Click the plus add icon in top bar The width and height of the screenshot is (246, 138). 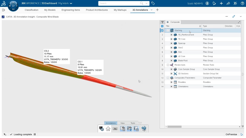[221, 3]
